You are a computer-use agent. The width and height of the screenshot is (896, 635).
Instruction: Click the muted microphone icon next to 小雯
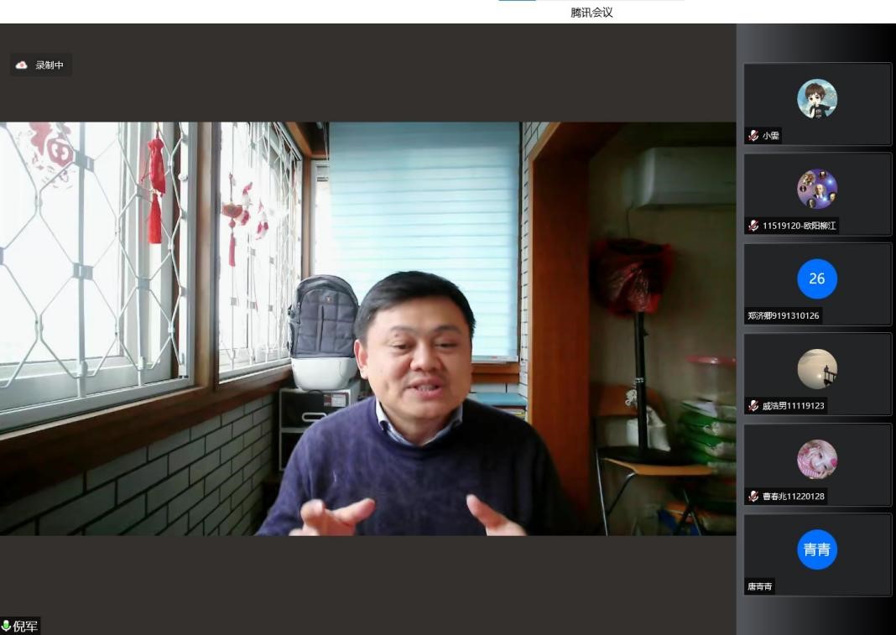coord(753,136)
